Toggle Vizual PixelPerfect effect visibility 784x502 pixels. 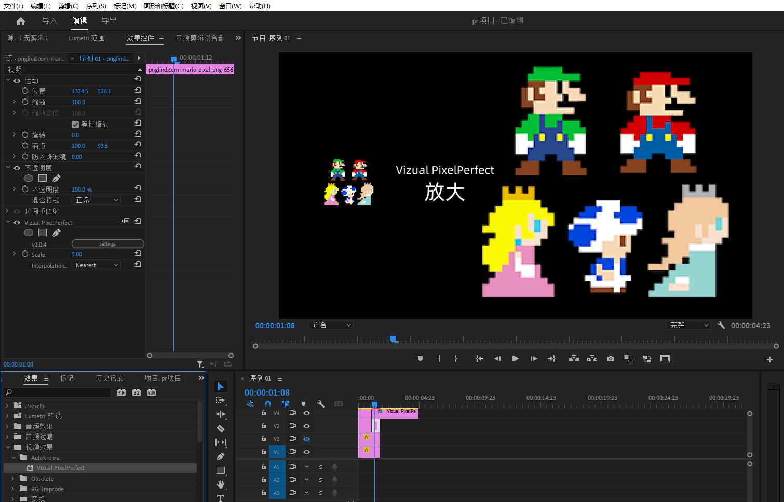coord(17,222)
